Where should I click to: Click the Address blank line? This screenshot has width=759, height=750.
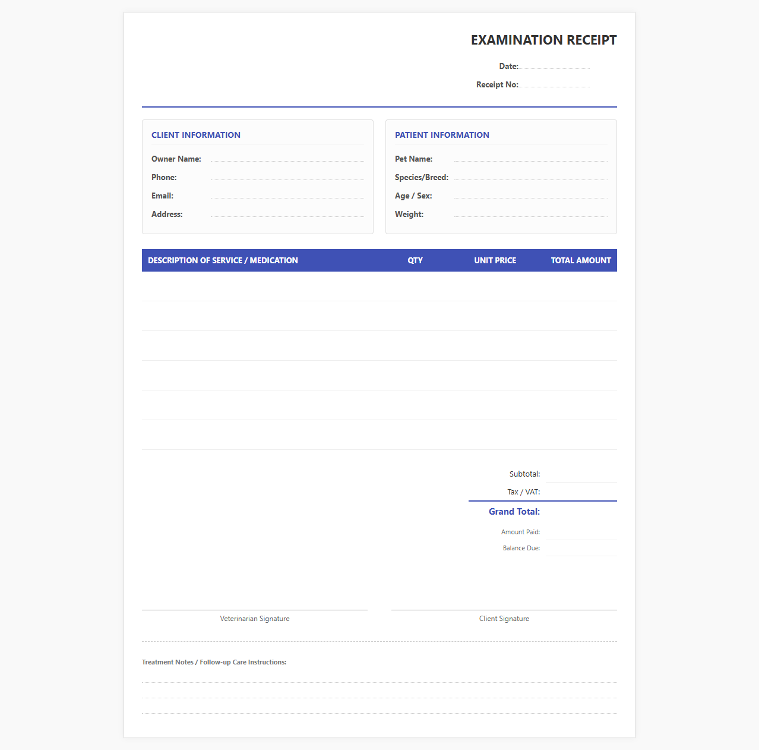287,212
